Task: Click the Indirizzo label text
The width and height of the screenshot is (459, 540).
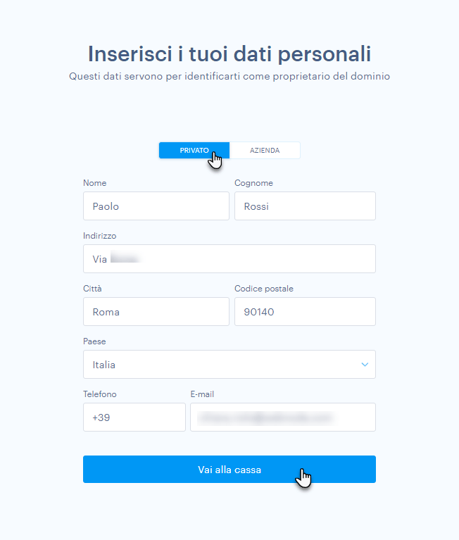Action: [100, 236]
